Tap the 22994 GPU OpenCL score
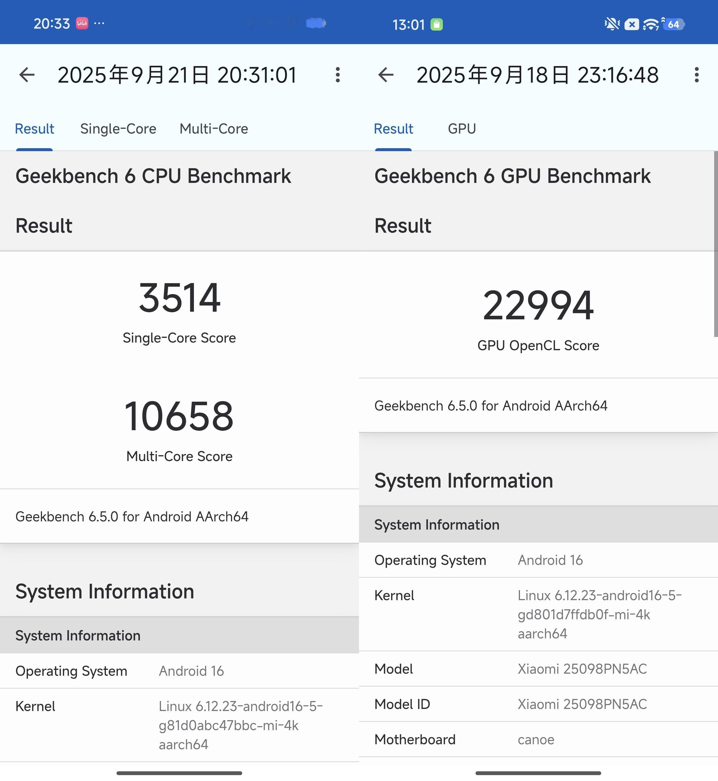Screen dimensions: 718x781 click(538, 306)
